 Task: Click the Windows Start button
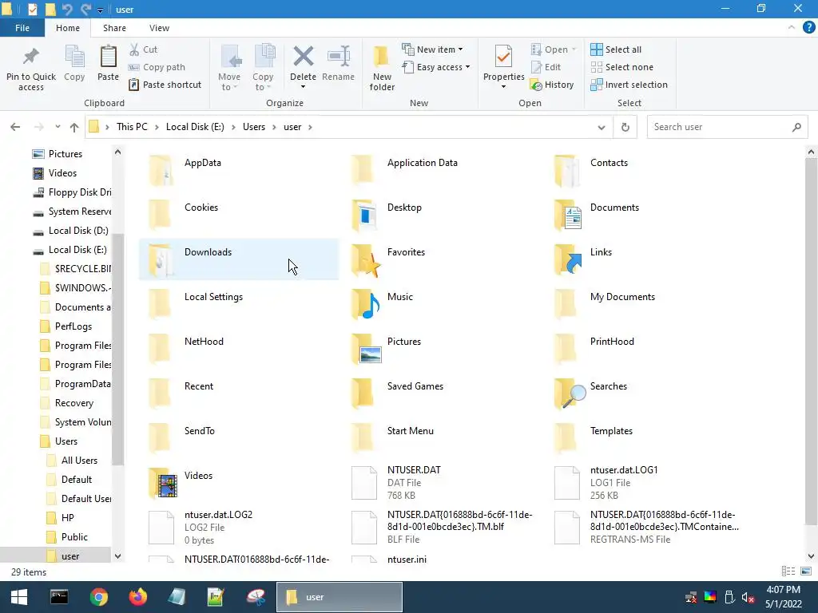click(19, 597)
